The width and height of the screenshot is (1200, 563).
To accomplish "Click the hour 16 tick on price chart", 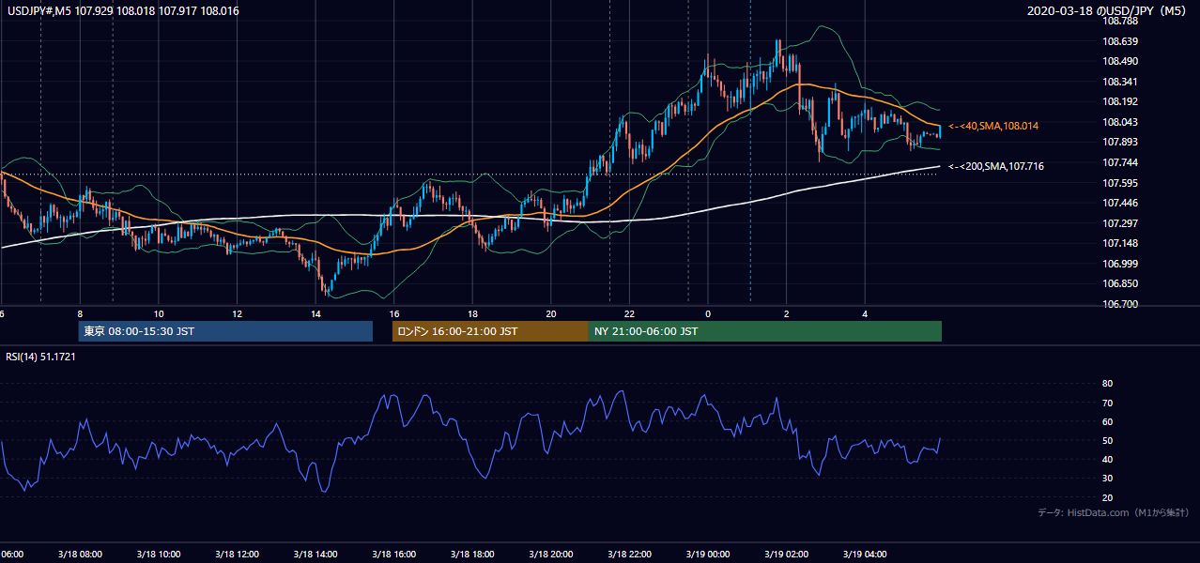I will (394, 313).
